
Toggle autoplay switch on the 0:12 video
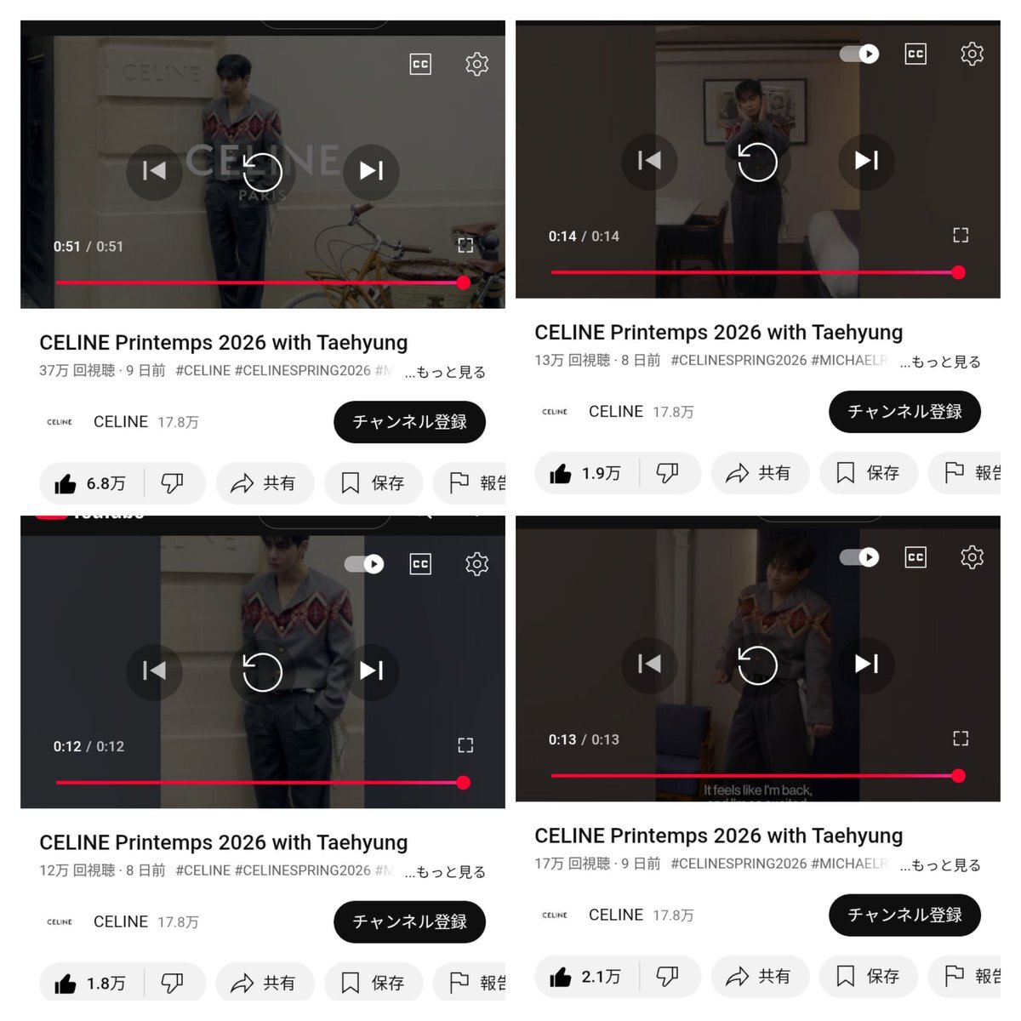[364, 564]
